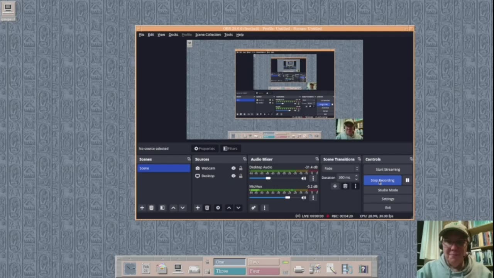Screen dimensions: 494x278
Task: Pop out the Scenes dock
Action: [189, 159]
